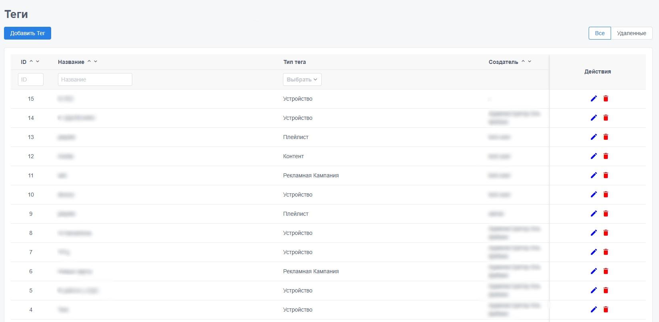Delete the tag with ID 6
This screenshot has height=322, width=659.
tap(606, 271)
